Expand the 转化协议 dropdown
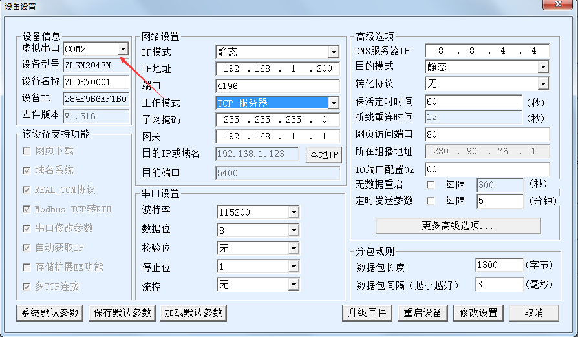 [543, 84]
